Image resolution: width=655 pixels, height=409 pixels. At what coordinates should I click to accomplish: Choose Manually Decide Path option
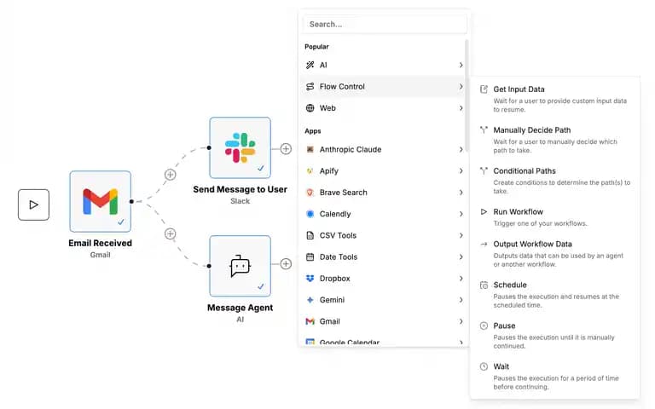coord(554,140)
